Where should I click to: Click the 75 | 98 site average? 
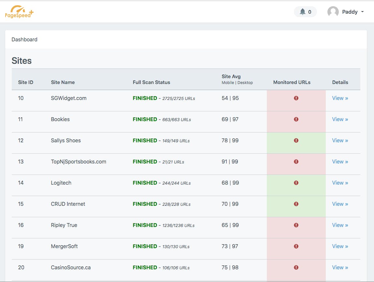[230, 267]
